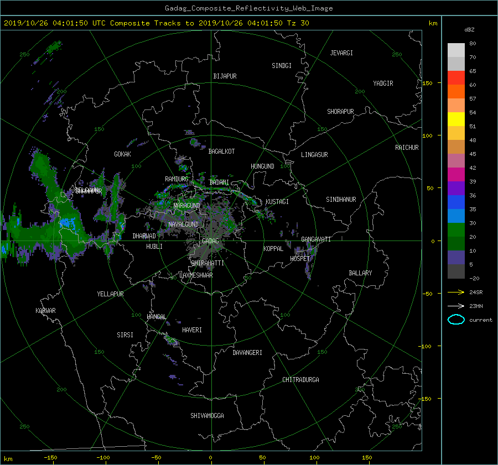Image resolution: width=498 pixels, height=465 pixels.
Task: Click the HOSPET town label
Action: (x=300, y=259)
